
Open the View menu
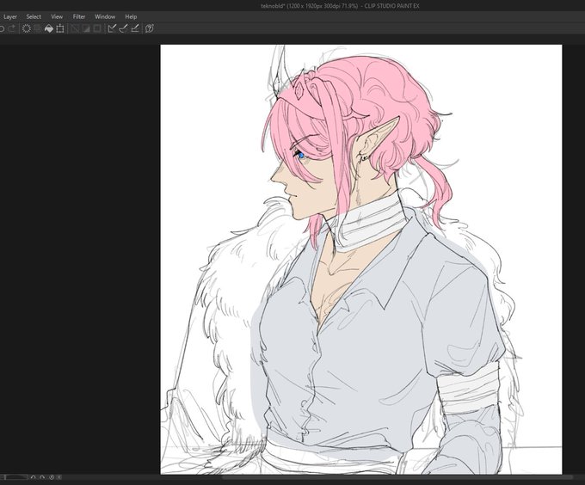pos(57,17)
